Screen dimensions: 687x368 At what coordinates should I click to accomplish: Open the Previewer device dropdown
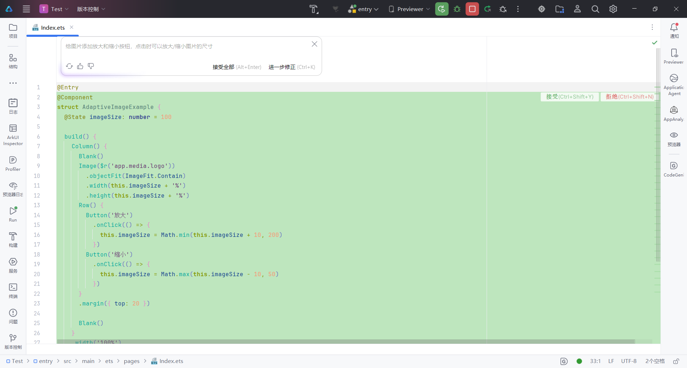[x=409, y=9]
